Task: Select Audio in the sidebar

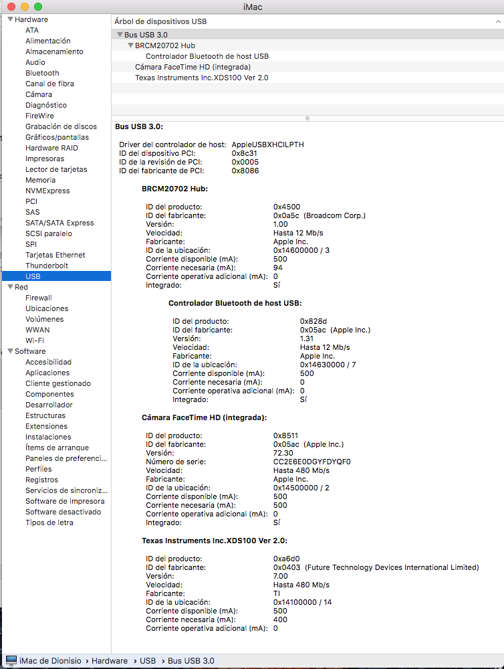Action: pos(35,62)
